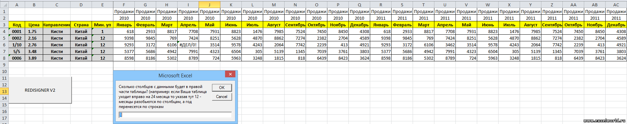The height and width of the screenshot is (124, 627).
Task: Select 'Мин. уп' value 1 in row 4
Action: coord(103,31)
